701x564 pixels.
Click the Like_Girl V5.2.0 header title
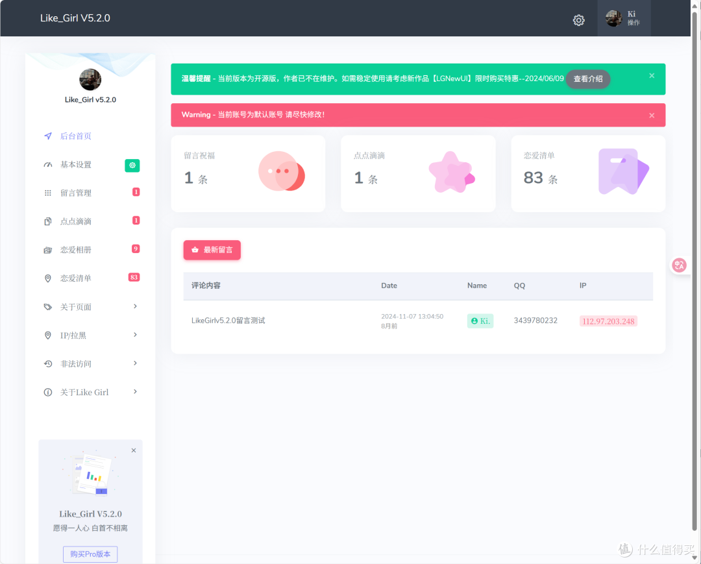coord(75,18)
